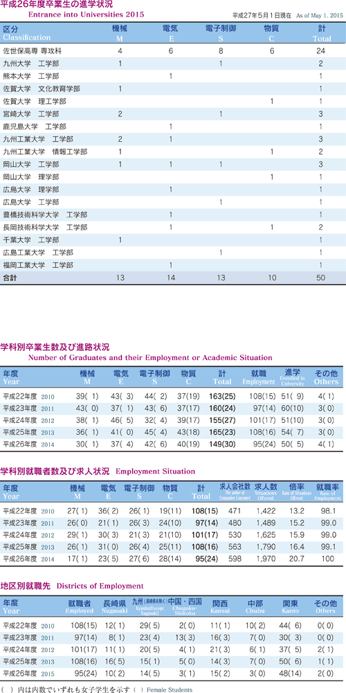The height and width of the screenshot is (693, 346).
Task: Click the heading '地区別就職先'
Action: tap(24, 586)
